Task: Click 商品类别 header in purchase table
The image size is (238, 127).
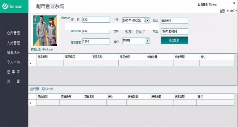Action: [x=48, y=97]
